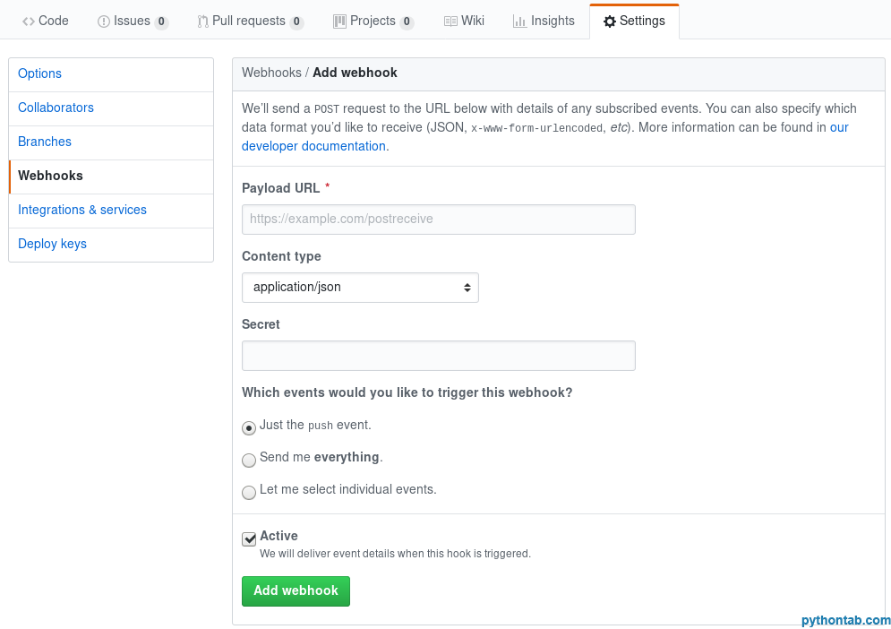The image size is (891, 629).
Task: Click the Pull requests count badge
Action: [296, 22]
